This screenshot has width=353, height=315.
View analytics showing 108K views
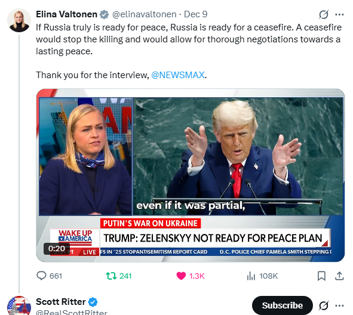pos(262,276)
